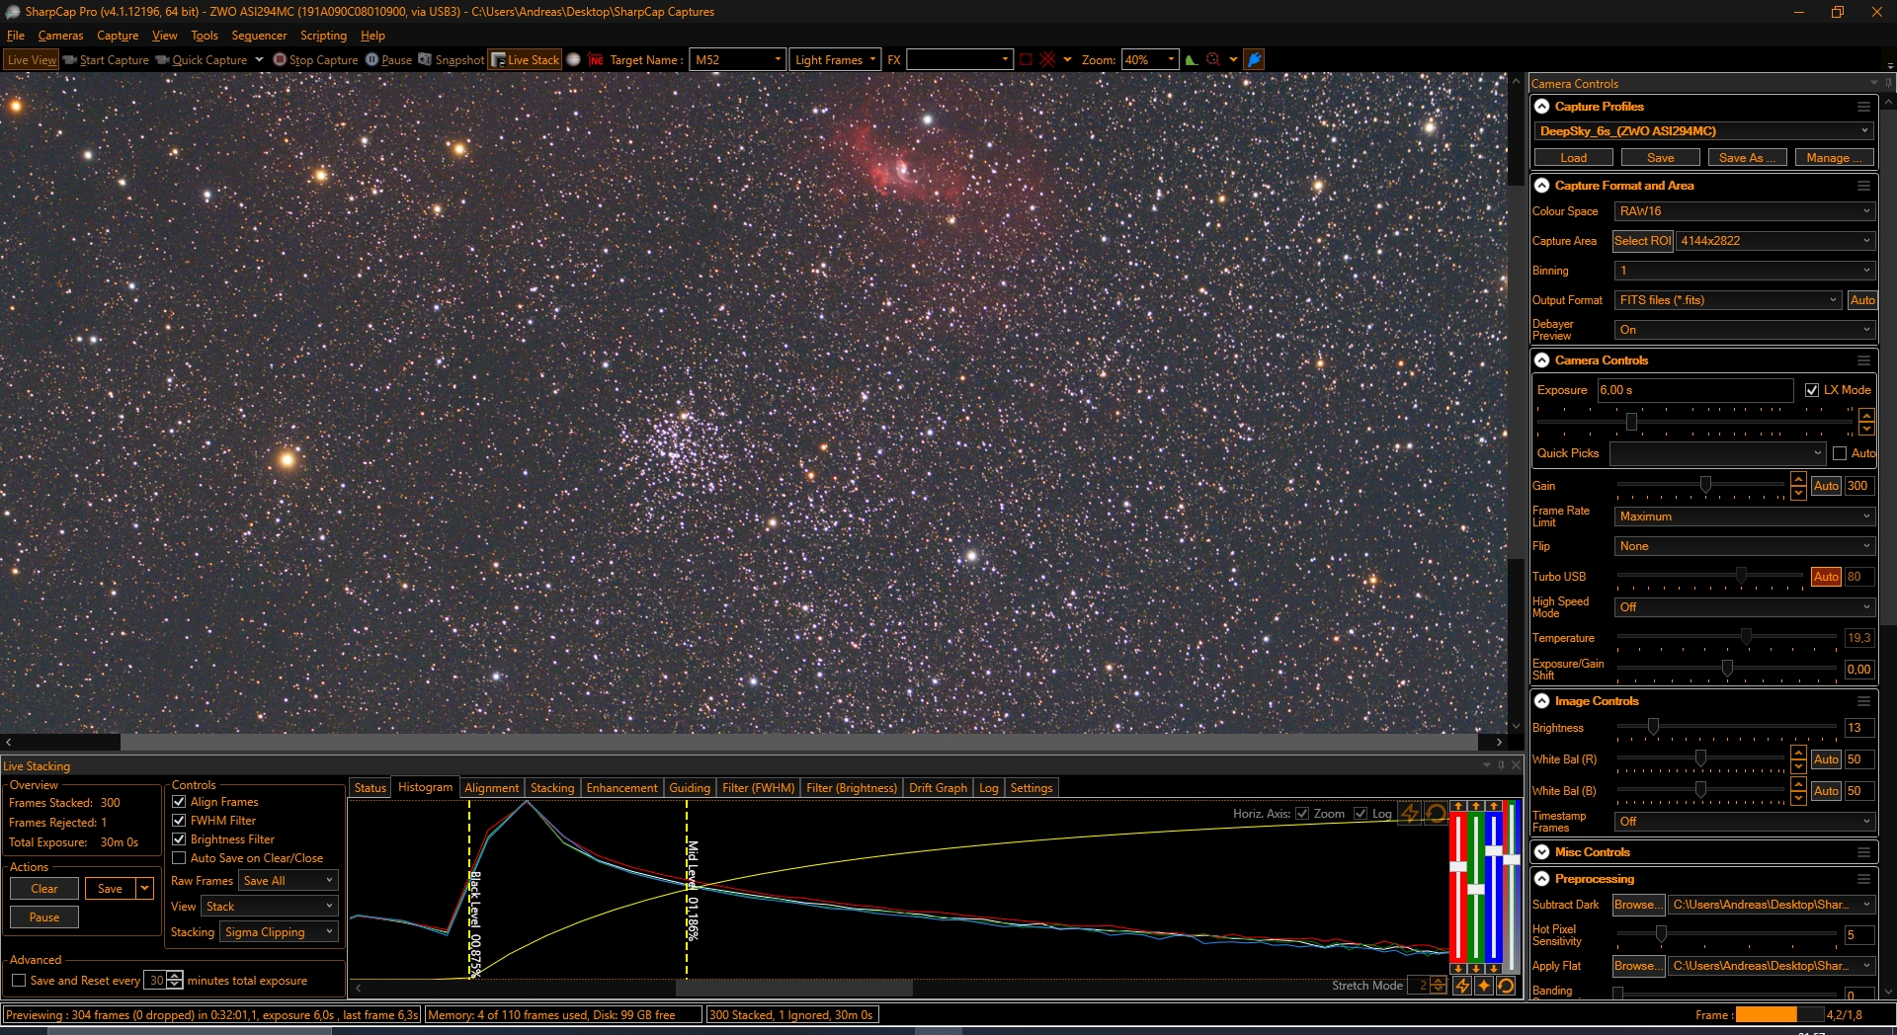This screenshot has height=1035, width=1897.
Task: Open the Frame Rate Limit Maximum dropdown
Action: 1744,517
